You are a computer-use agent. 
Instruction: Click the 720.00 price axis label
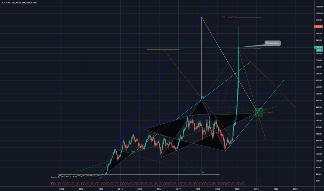pos(319,60)
